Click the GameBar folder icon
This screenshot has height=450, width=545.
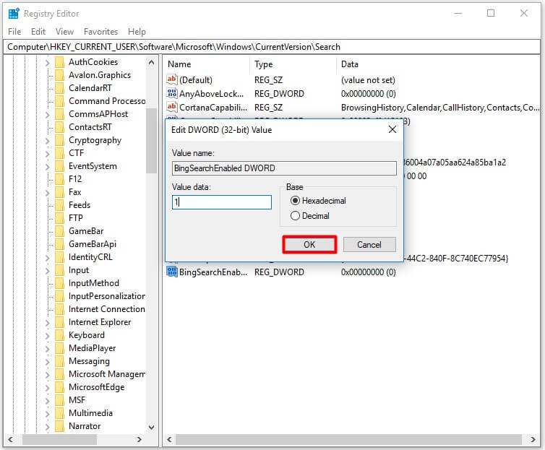(x=60, y=231)
